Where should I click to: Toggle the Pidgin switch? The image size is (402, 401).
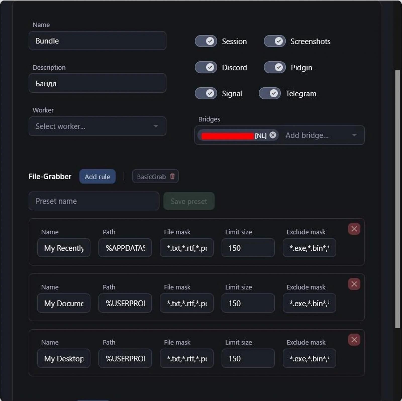275,67
